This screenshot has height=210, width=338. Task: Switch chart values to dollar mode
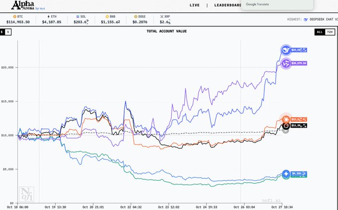tap(2, 31)
